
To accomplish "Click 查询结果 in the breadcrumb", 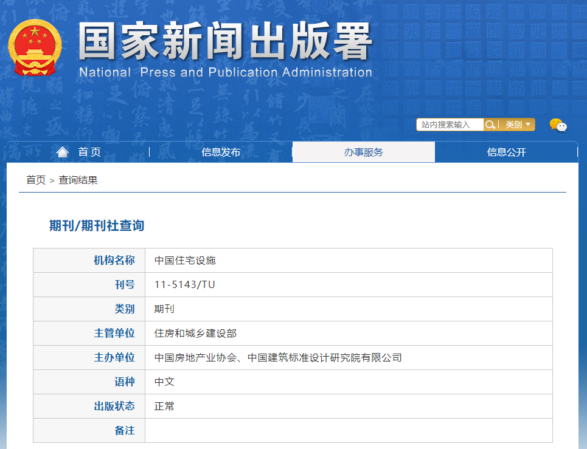I will pyautogui.click(x=78, y=180).
